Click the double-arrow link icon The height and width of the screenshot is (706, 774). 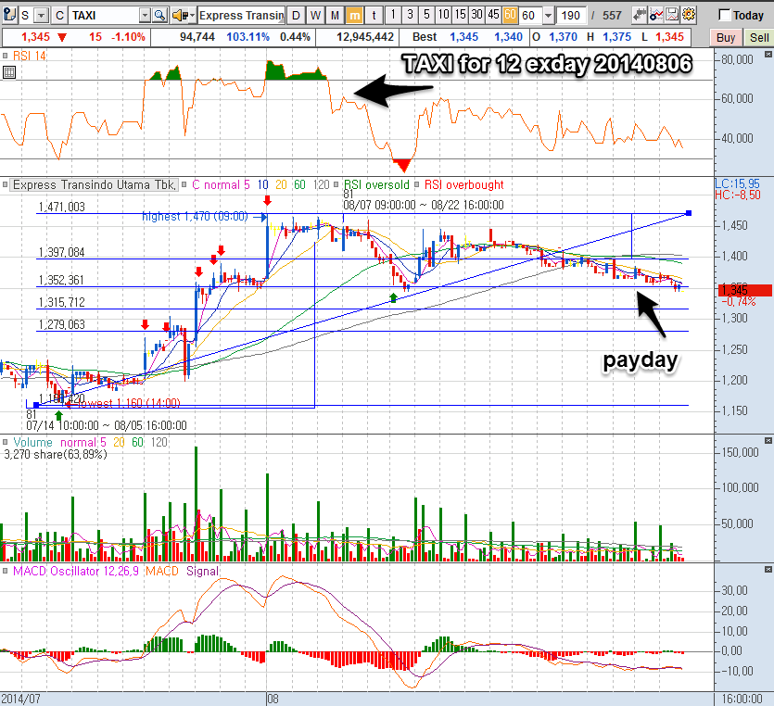[640, 15]
